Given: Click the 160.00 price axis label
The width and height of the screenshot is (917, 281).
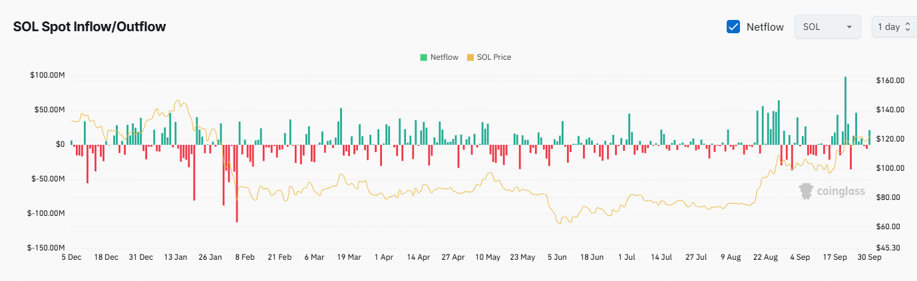Looking at the screenshot, I should click(x=890, y=80).
